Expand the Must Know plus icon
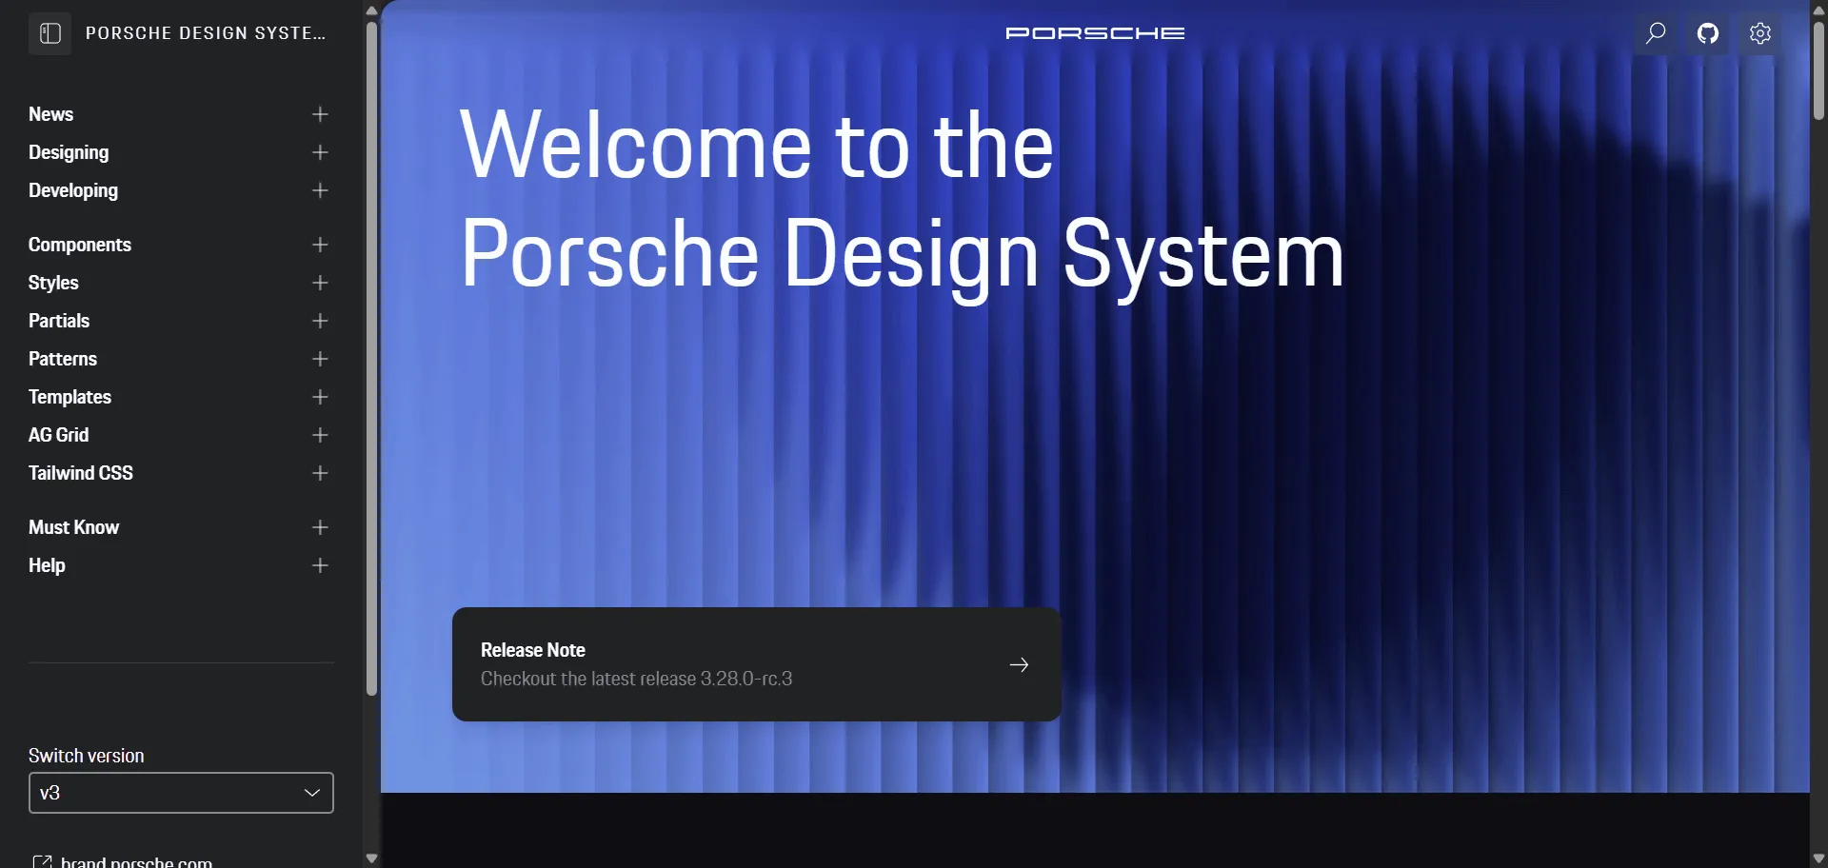 point(320,527)
